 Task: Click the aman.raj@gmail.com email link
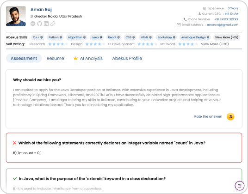223,25
